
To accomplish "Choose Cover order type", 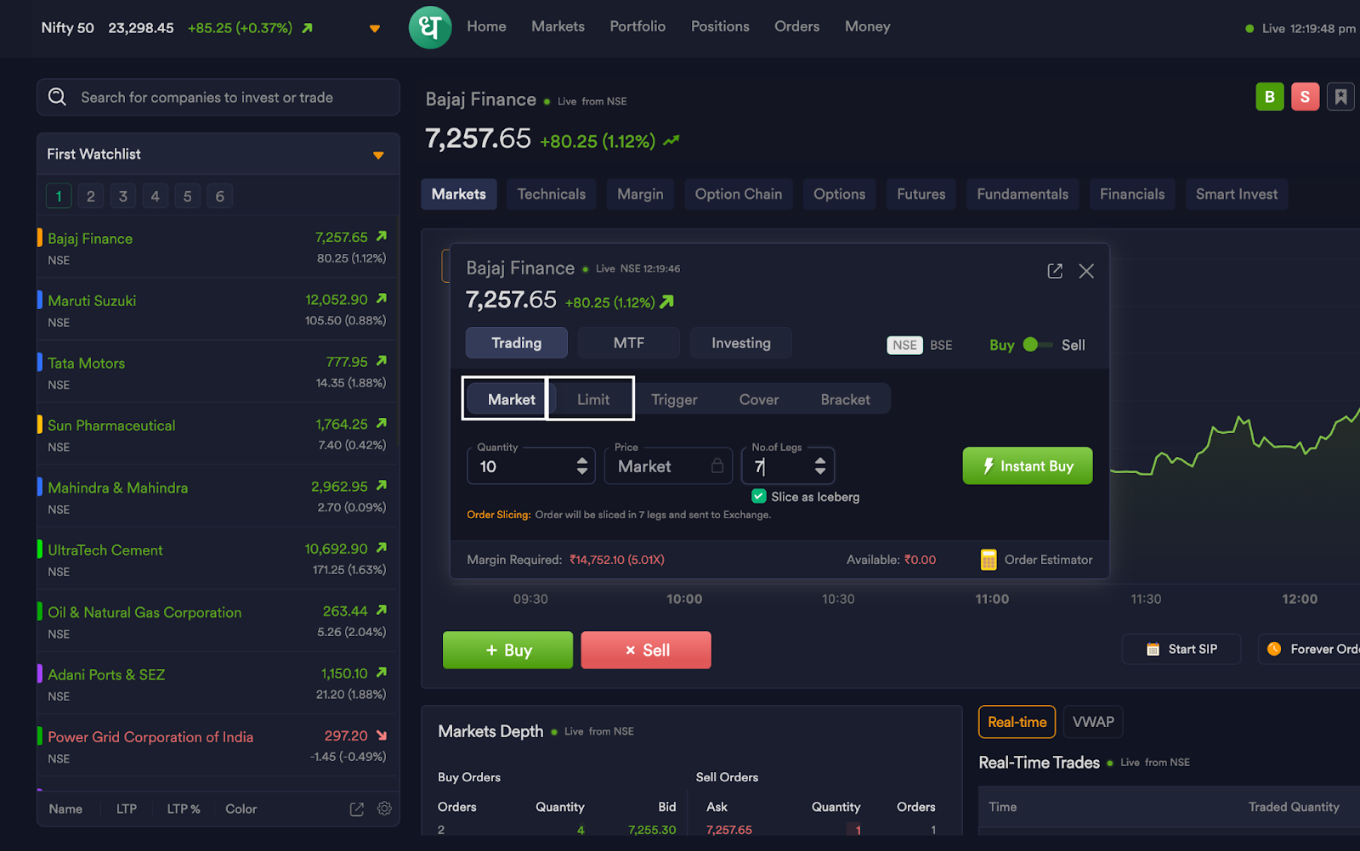I will pyautogui.click(x=759, y=399).
